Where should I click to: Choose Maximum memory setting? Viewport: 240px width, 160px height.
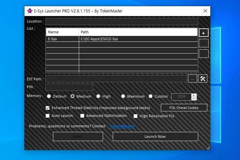(123, 96)
